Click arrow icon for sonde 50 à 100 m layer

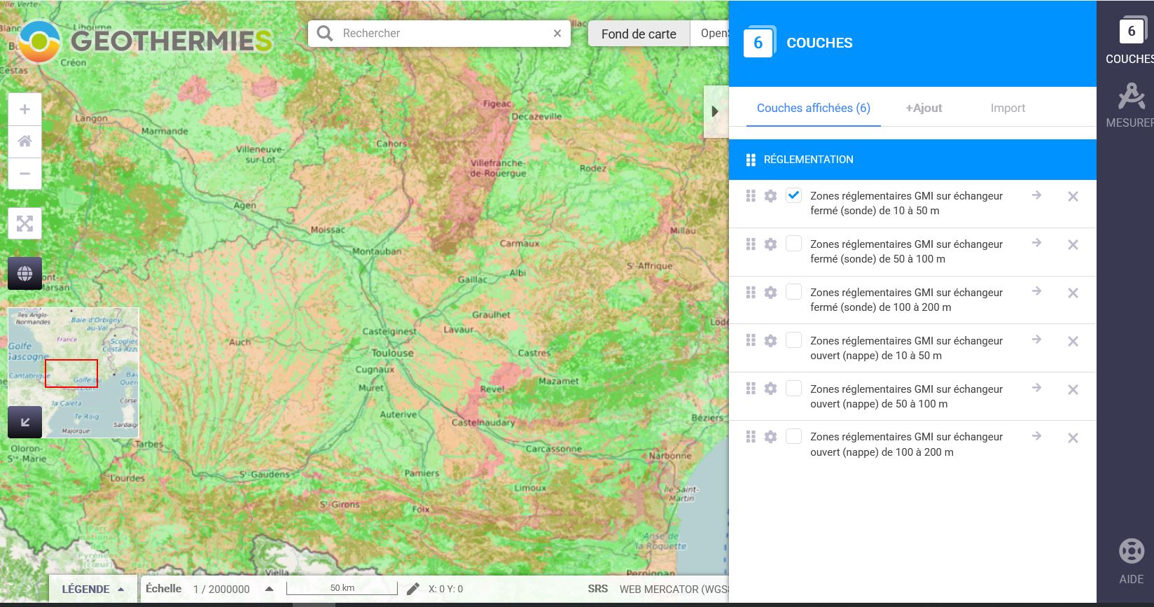[x=1036, y=243]
